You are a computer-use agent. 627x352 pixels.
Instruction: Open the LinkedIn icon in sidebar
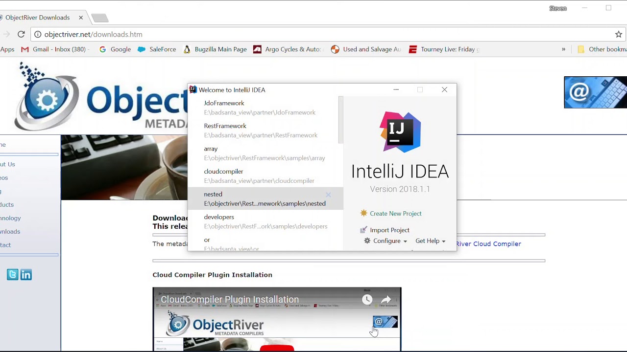26,275
